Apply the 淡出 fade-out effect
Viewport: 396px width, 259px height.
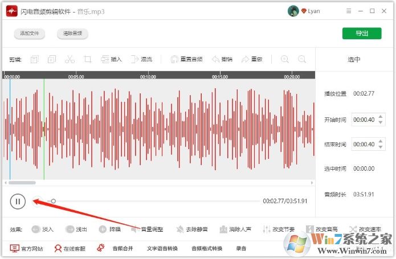pos(76,229)
